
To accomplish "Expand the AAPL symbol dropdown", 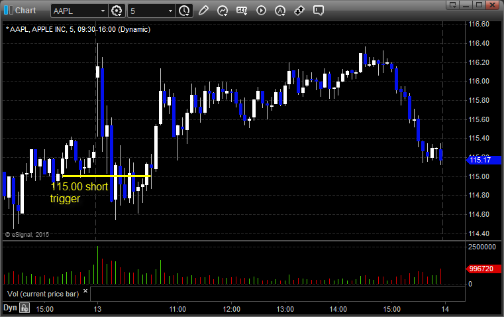I will pos(103,11).
